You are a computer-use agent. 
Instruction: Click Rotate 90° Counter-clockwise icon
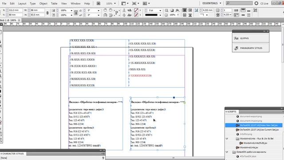click(x=110, y=10)
